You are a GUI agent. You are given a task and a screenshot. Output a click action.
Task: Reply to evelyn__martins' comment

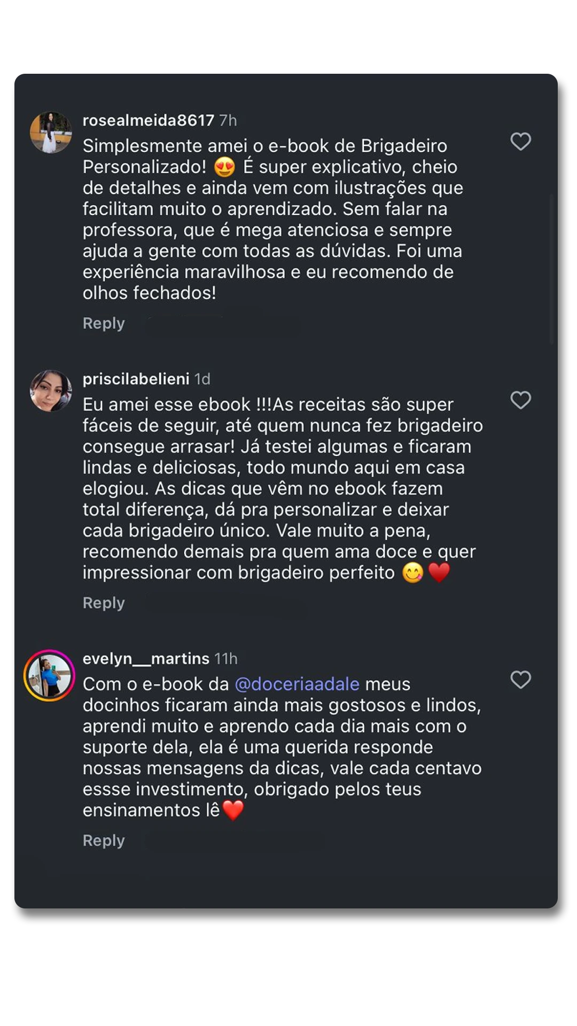(x=104, y=841)
